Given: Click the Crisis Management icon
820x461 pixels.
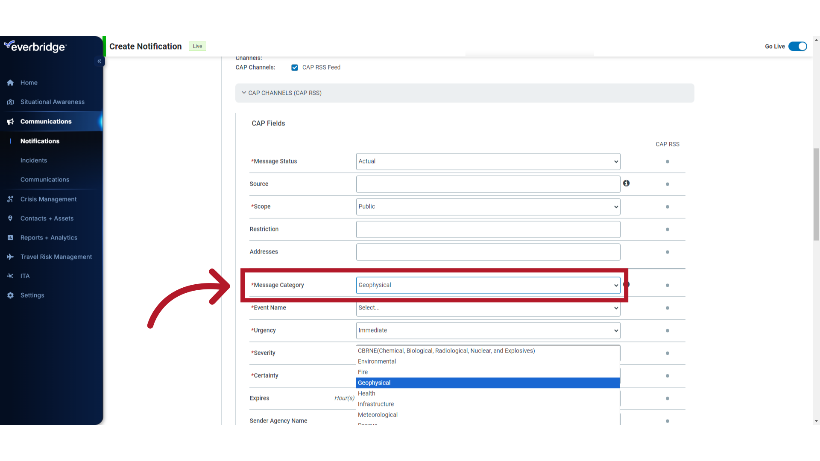Looking at the screenshot, I should click(x=10, y=199).
